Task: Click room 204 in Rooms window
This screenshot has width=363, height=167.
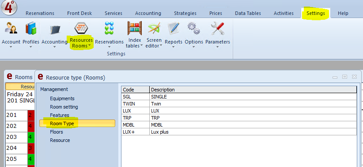Action: pos(16,148)
